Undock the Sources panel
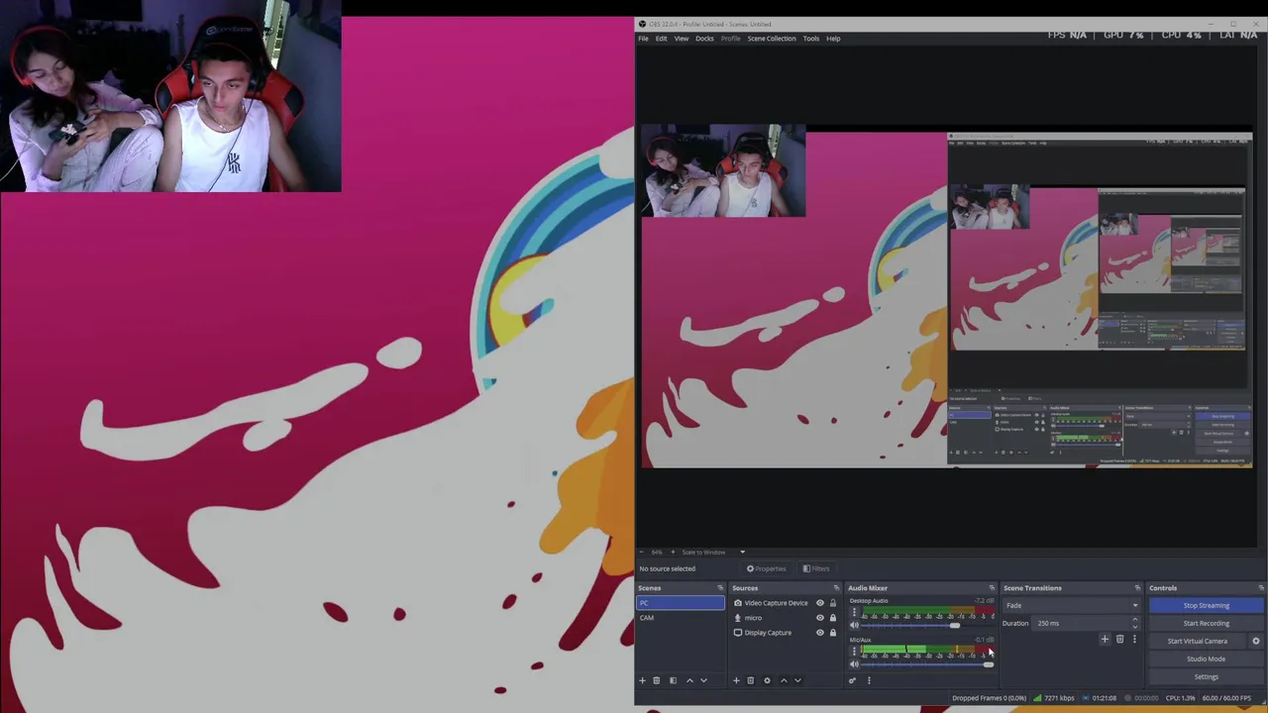Viewport: 1268px width, 713px height. [x=836, y=588]
